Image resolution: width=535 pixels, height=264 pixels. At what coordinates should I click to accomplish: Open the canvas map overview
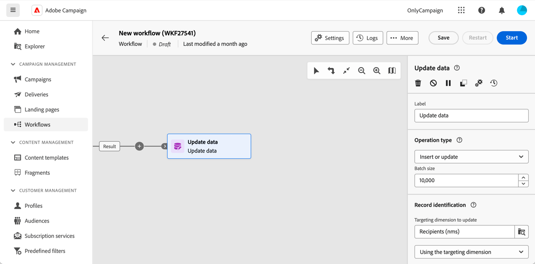[392, 70]
